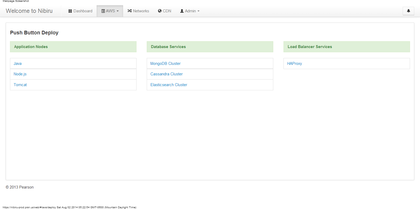The width and height of the screenshot is (420, 209).
Task: Pick HAProxy load balancer
Action: pos(294,64)
